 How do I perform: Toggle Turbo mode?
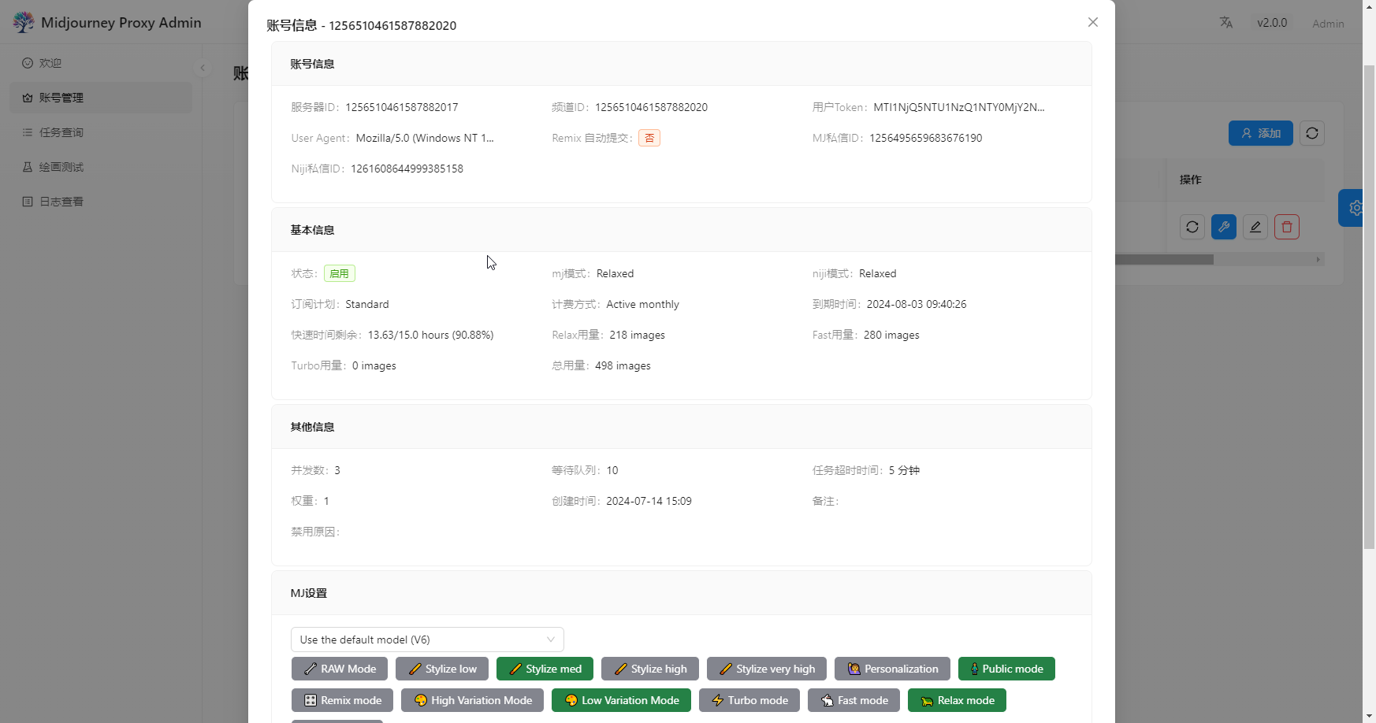[x=749, y=700]
